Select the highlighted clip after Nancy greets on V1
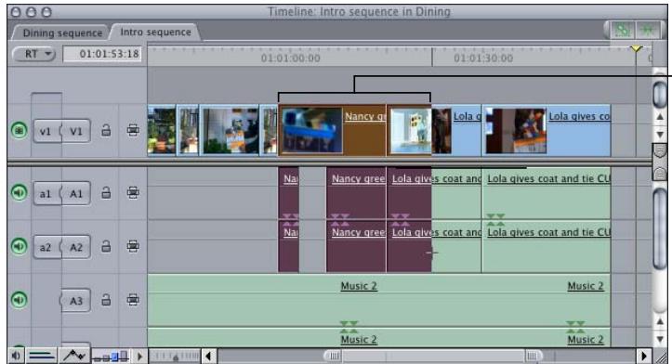 [409, 130]
